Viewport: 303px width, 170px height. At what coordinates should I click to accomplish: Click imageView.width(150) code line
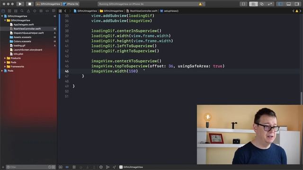coord(115,71)
